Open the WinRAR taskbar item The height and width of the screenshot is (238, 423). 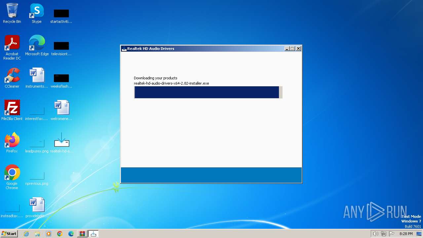(x=82, y=234)
